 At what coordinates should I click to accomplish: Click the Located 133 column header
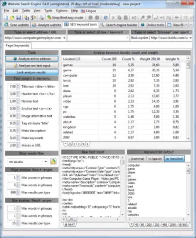click(x=80, y=59)
